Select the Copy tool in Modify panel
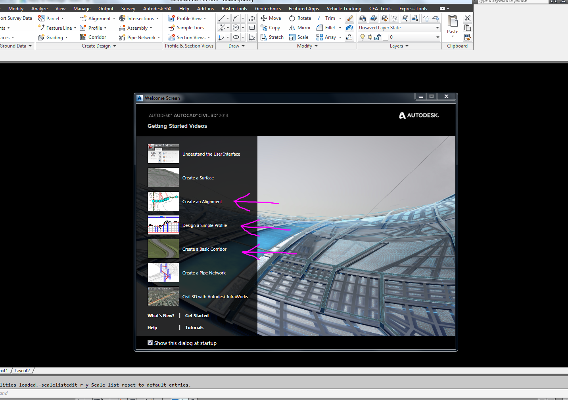Viewport: 568px width, 400px height. (x=270, y=28)
